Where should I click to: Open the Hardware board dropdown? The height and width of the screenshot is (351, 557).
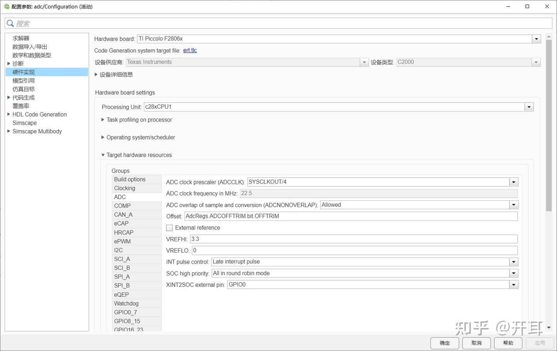[x=536, y=39]
